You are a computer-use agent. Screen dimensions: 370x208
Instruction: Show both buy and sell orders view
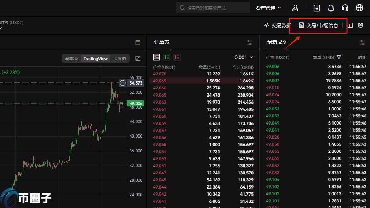[x=156, y=57]
